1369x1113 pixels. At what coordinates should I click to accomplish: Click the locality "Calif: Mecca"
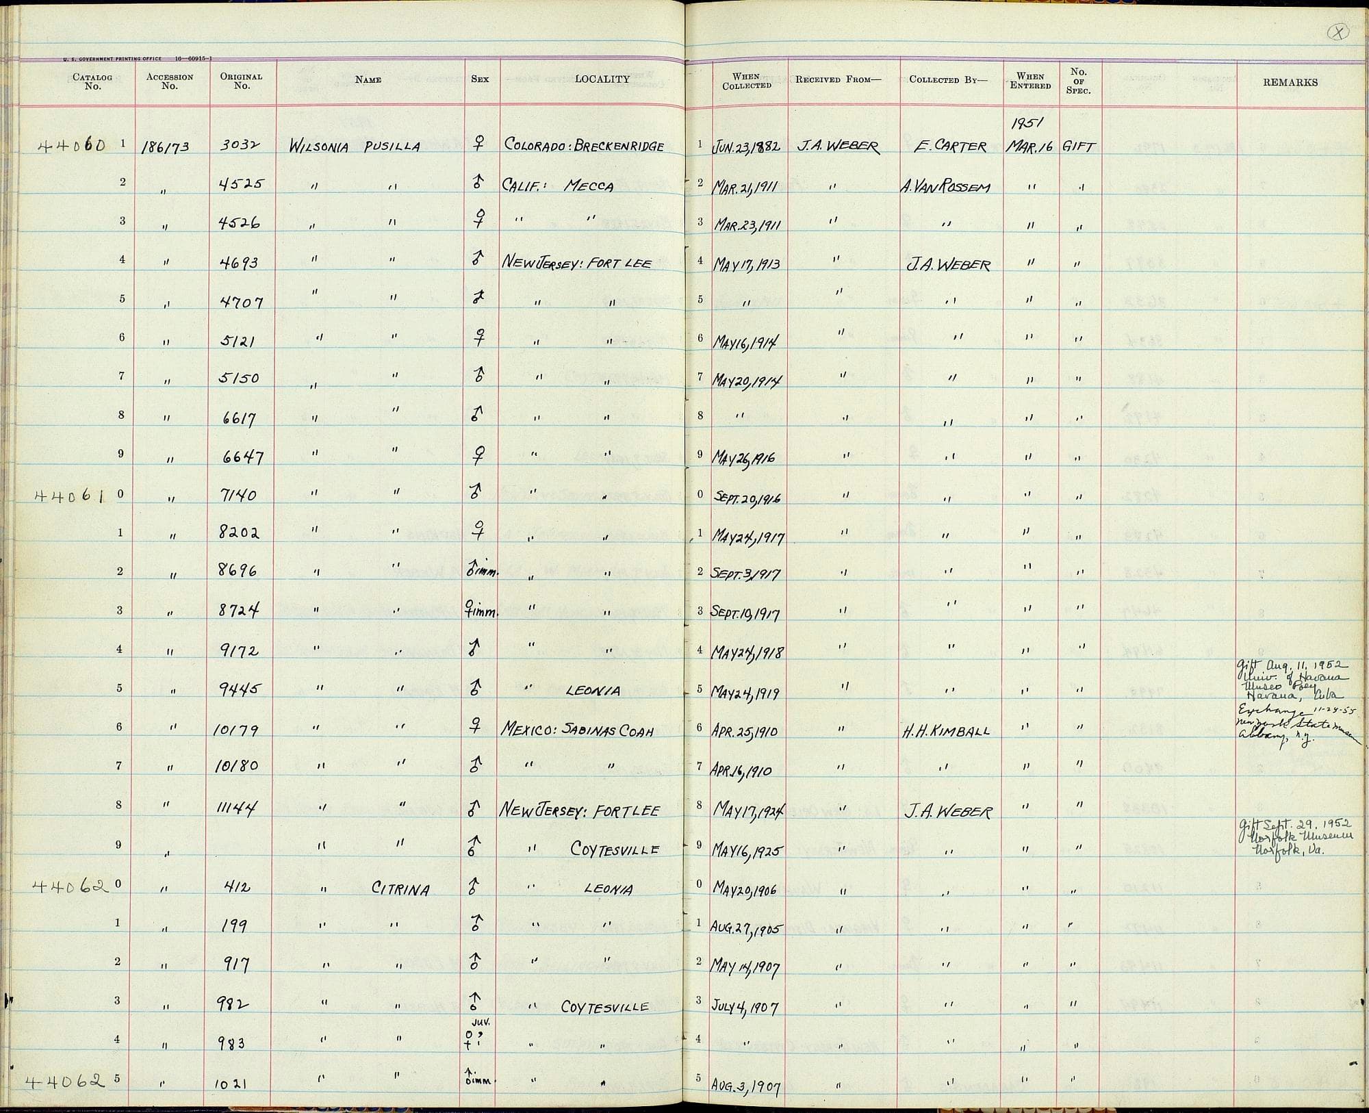[x=558, y=185]
